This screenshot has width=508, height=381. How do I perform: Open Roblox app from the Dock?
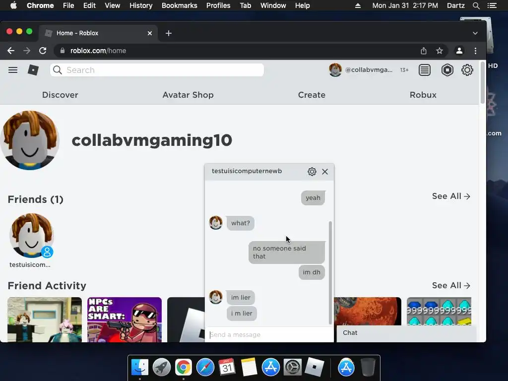[314, 368]
